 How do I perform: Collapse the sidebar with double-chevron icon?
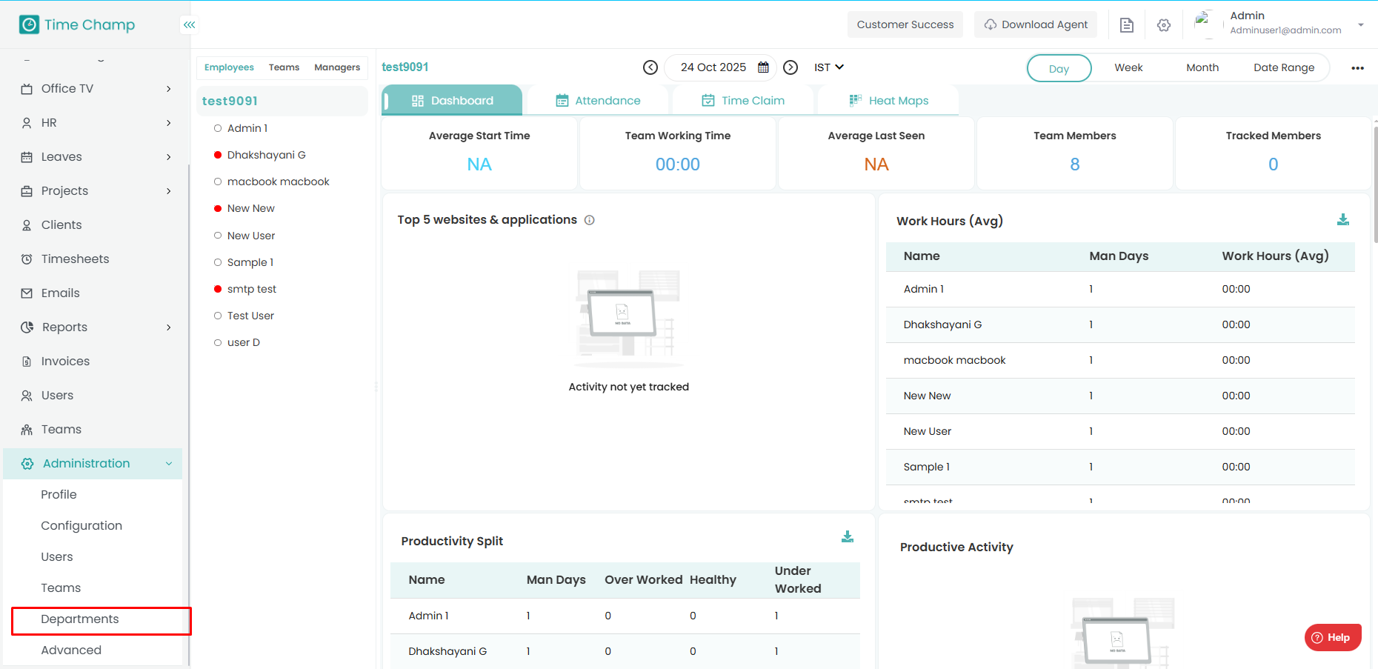coord(189,24)
